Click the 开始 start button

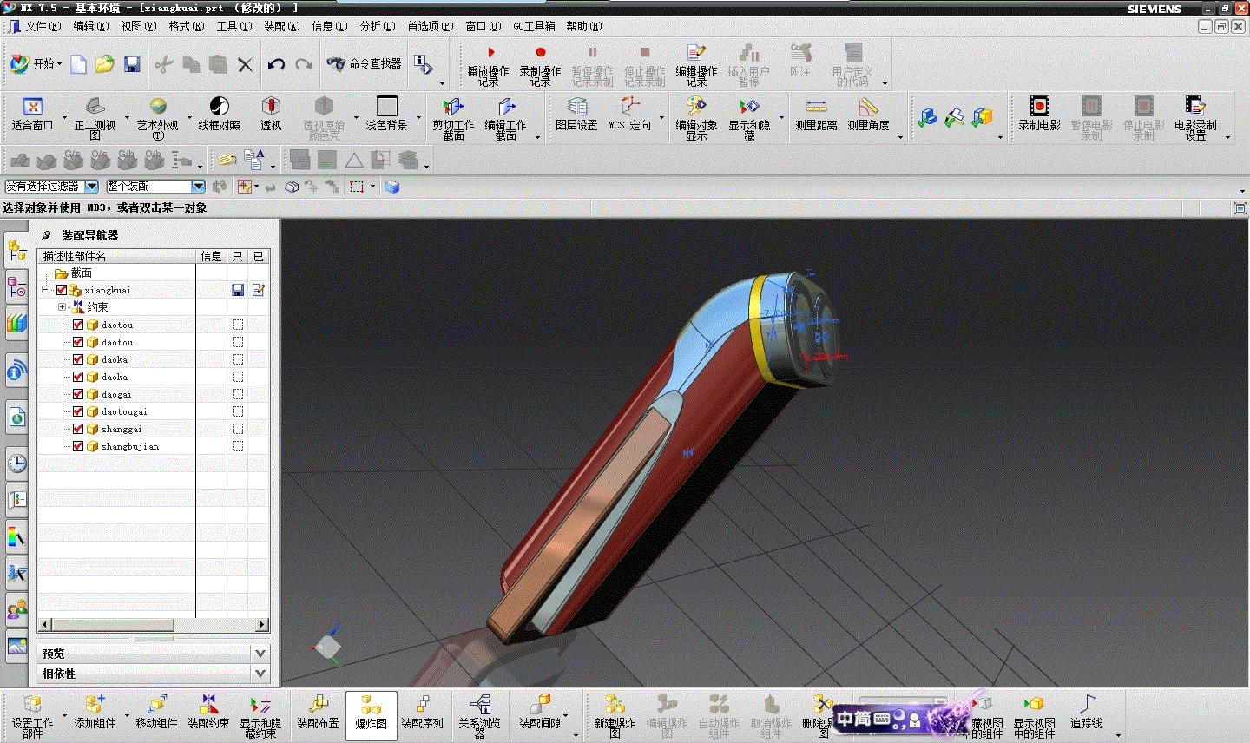[x=36, y=63]
